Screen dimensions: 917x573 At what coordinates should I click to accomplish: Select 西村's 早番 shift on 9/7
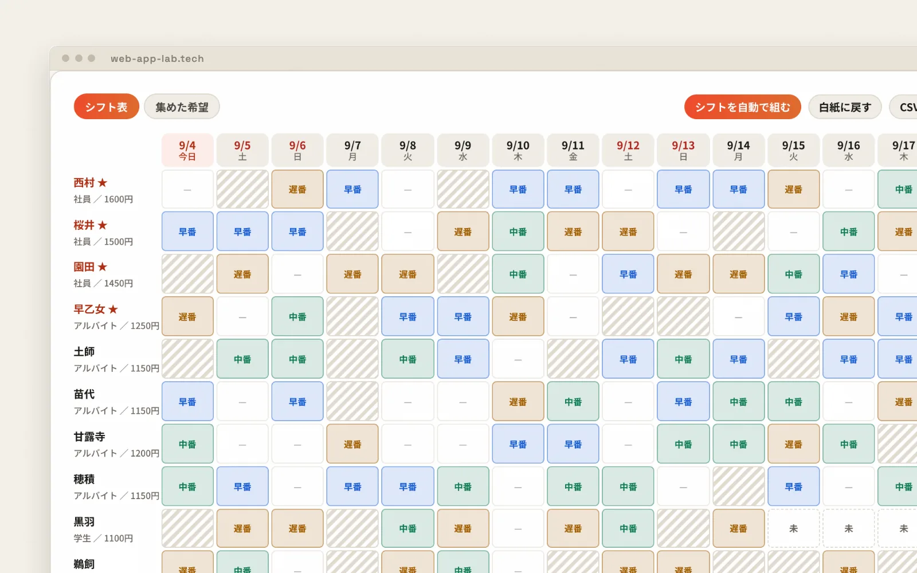coord(352,189)
